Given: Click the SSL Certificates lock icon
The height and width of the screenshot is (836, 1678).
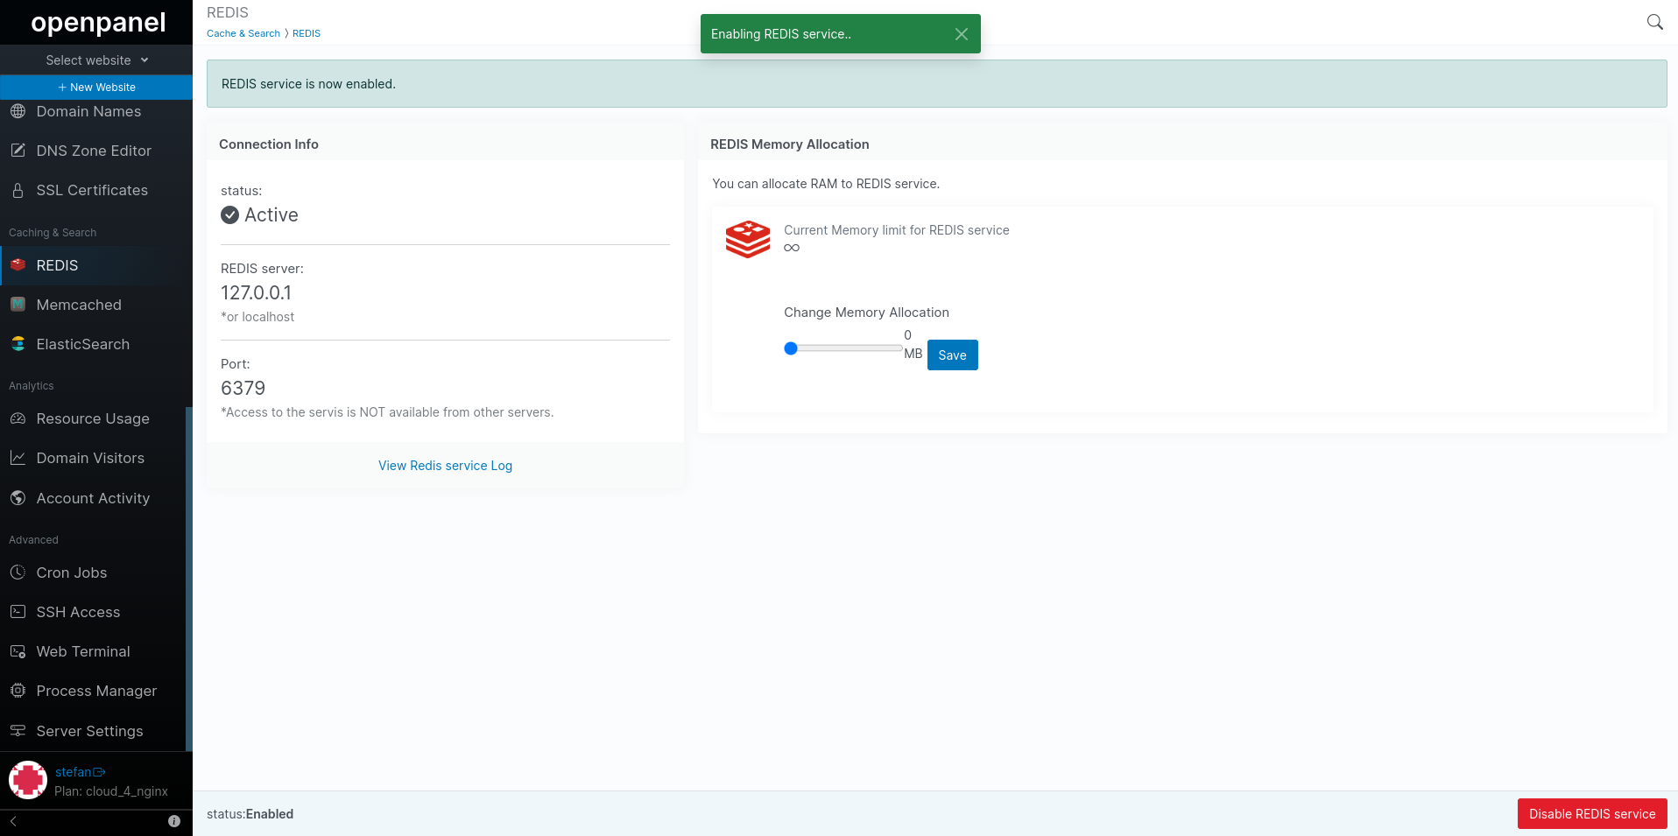Looking at the screenshot, I should click(18, 190).
